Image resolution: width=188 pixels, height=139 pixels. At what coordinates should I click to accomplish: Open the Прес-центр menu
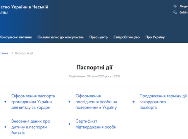(98, 37)
